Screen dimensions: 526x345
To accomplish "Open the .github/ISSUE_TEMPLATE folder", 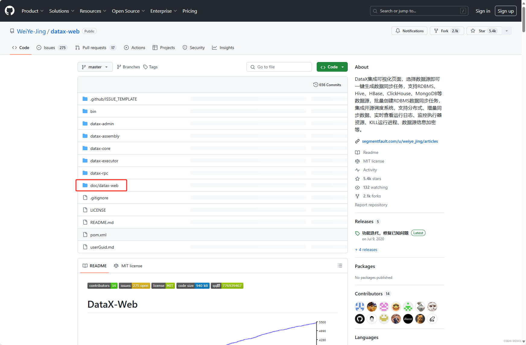I will pyautogui.click(x=113, y=99).
